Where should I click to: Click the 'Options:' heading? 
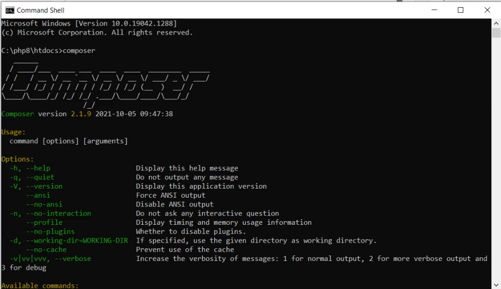17,159
